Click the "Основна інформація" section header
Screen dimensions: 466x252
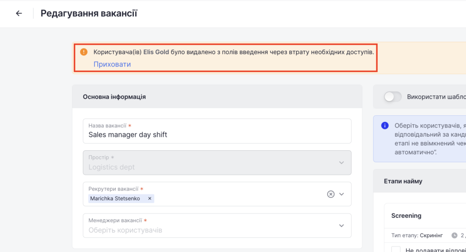point(114,97)
